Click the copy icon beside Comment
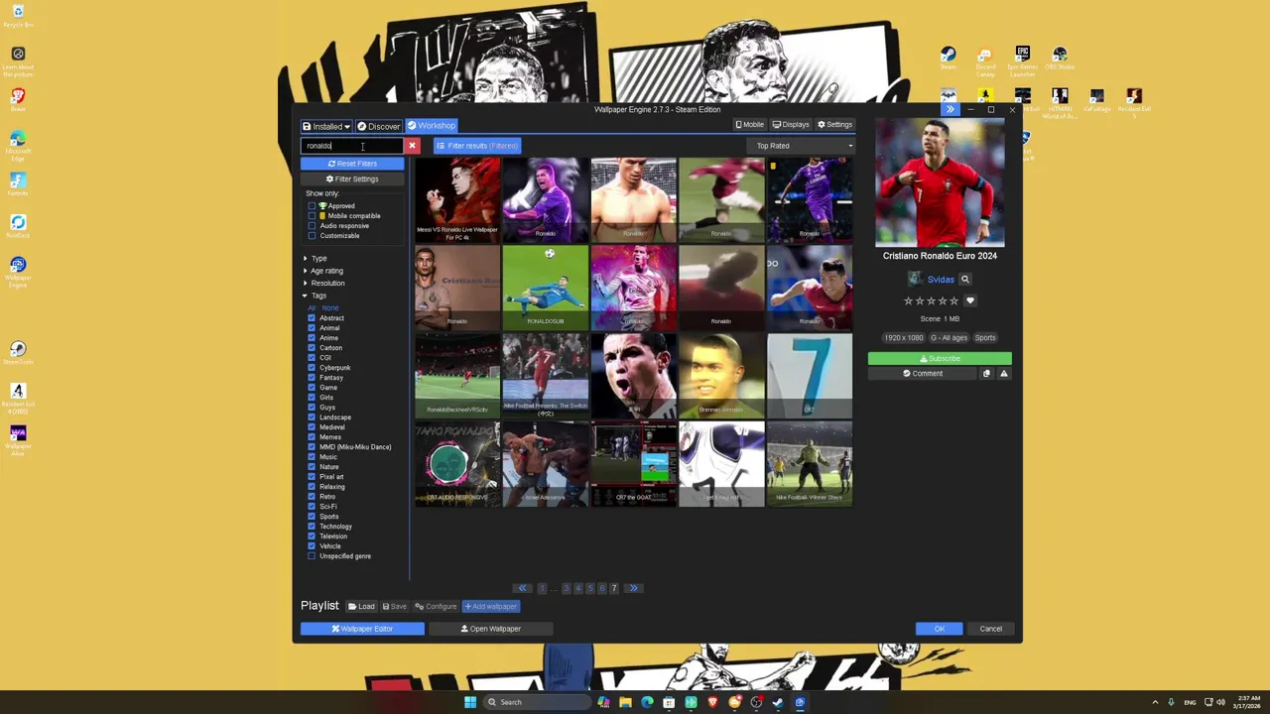This screenshot has width=1270, height=714. 986,374
